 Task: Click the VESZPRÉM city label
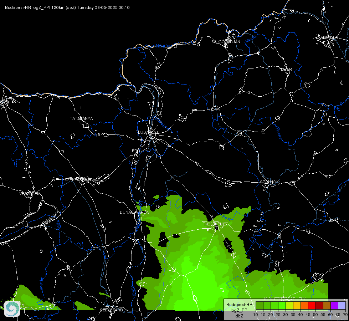click(30, 194)
